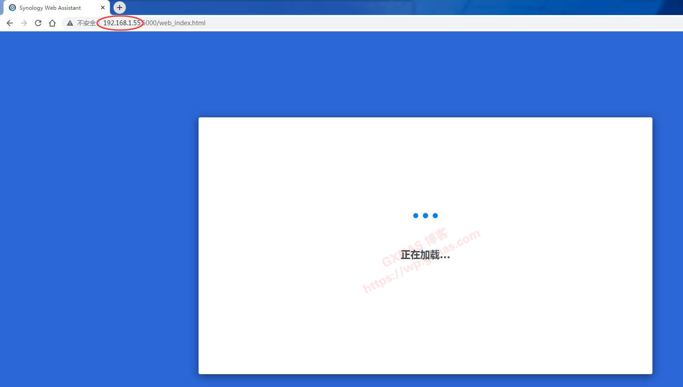Click the web_index.html portion of the URL
Image resolution: width=683 pixels, height=387 pixels.
coord(183,23)
